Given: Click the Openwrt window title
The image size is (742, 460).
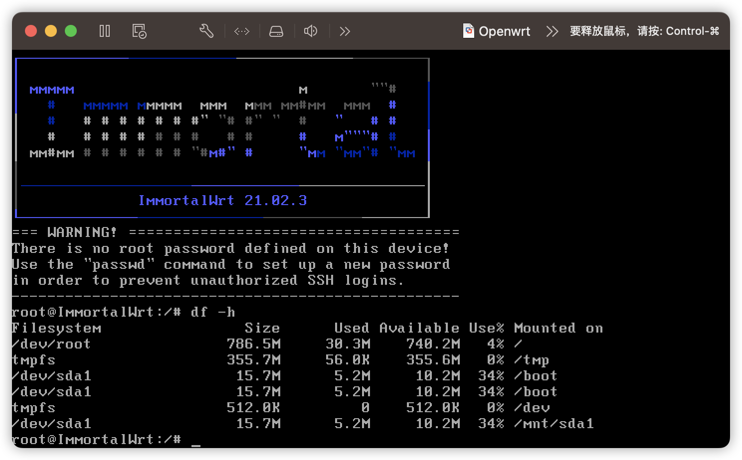Looking at the screenshot, I should coord(504,31).
